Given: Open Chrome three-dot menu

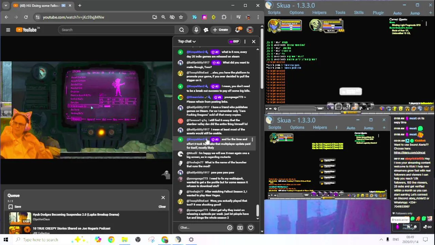Looking at the screenshot, I should (258, 17).
